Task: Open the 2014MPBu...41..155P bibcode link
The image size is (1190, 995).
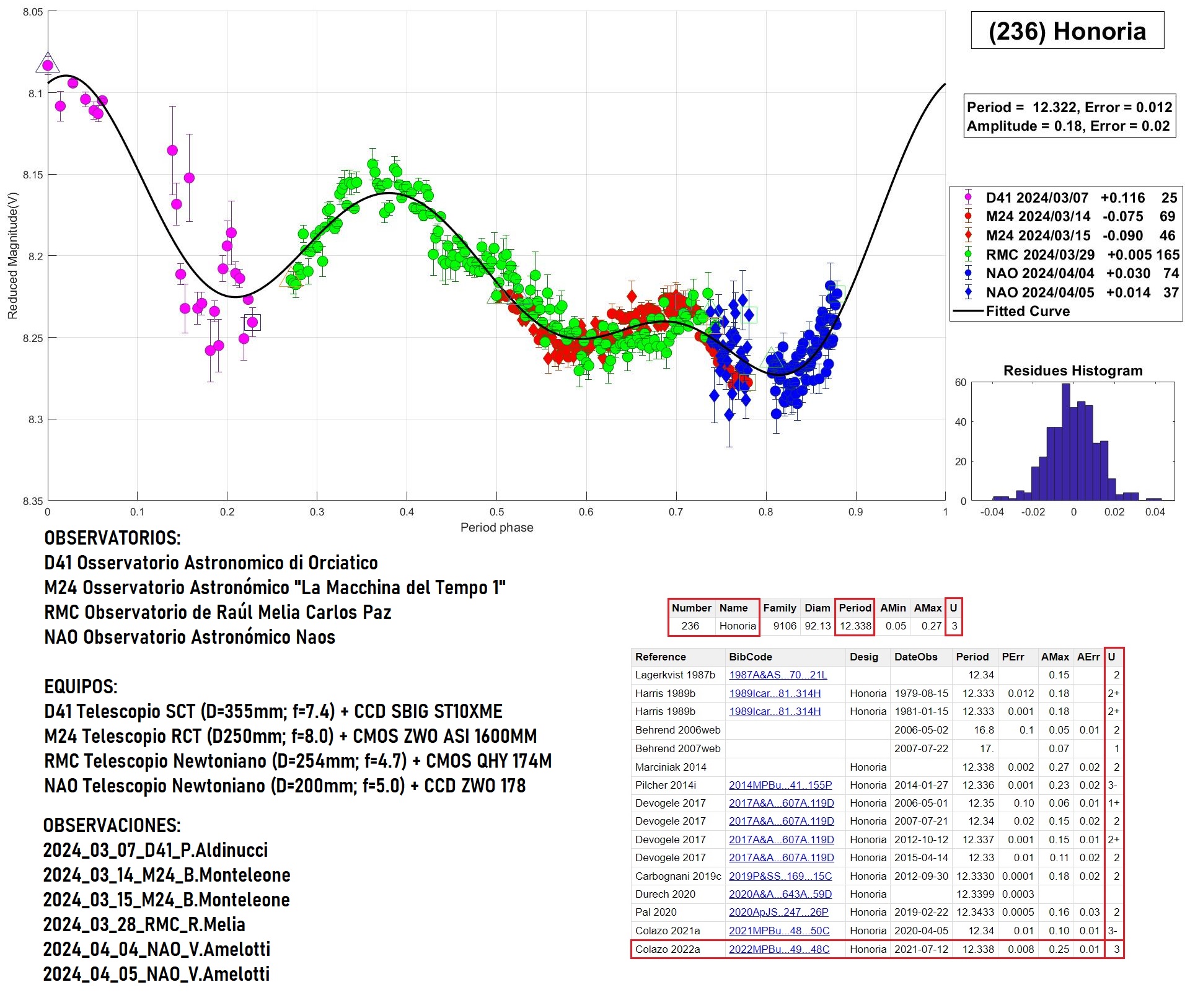Action: coord(780,785)
